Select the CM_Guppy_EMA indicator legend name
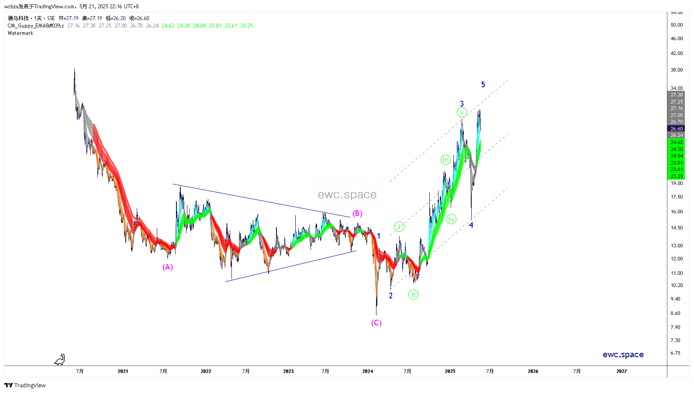Screen dimensions: 694x393 point(36,26)
